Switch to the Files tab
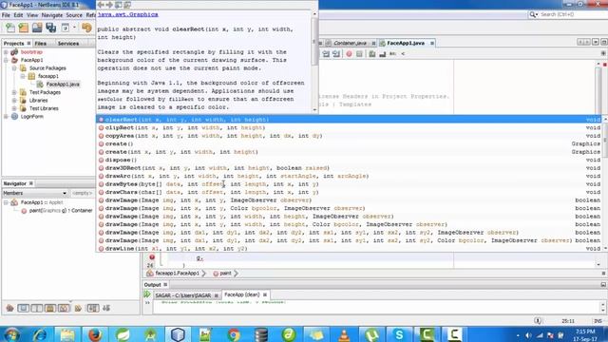Viewport: 608px width, 342px height. [40, 44]
